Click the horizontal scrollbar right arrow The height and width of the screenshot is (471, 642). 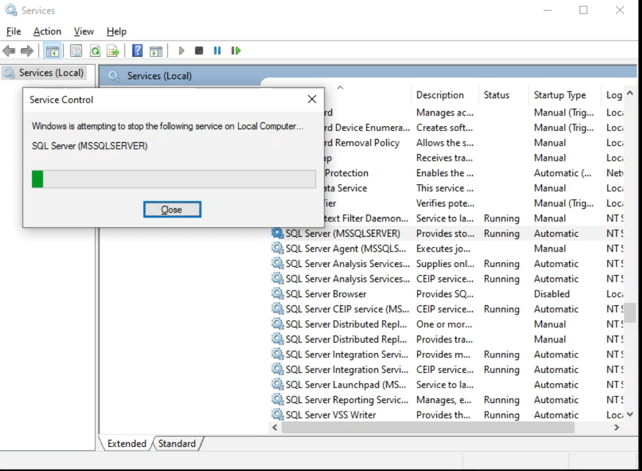[616, 428]
